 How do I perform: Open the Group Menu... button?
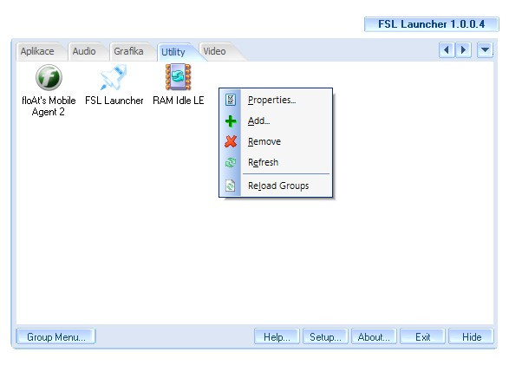point(55,336)
